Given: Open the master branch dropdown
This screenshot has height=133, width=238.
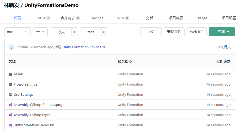Looking at the screenshot, I should click(x=17, y=32).
